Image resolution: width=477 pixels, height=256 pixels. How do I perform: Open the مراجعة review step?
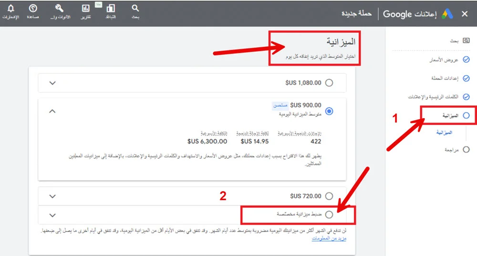coord(451,150)
